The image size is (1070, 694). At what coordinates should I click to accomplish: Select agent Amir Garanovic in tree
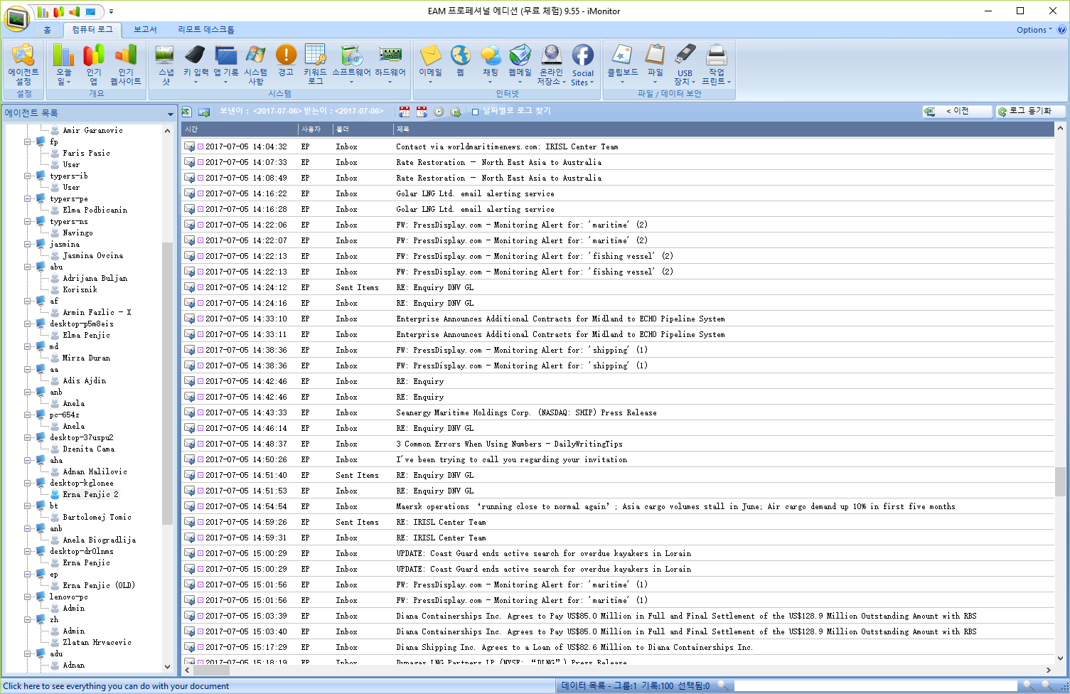(92, 130)
